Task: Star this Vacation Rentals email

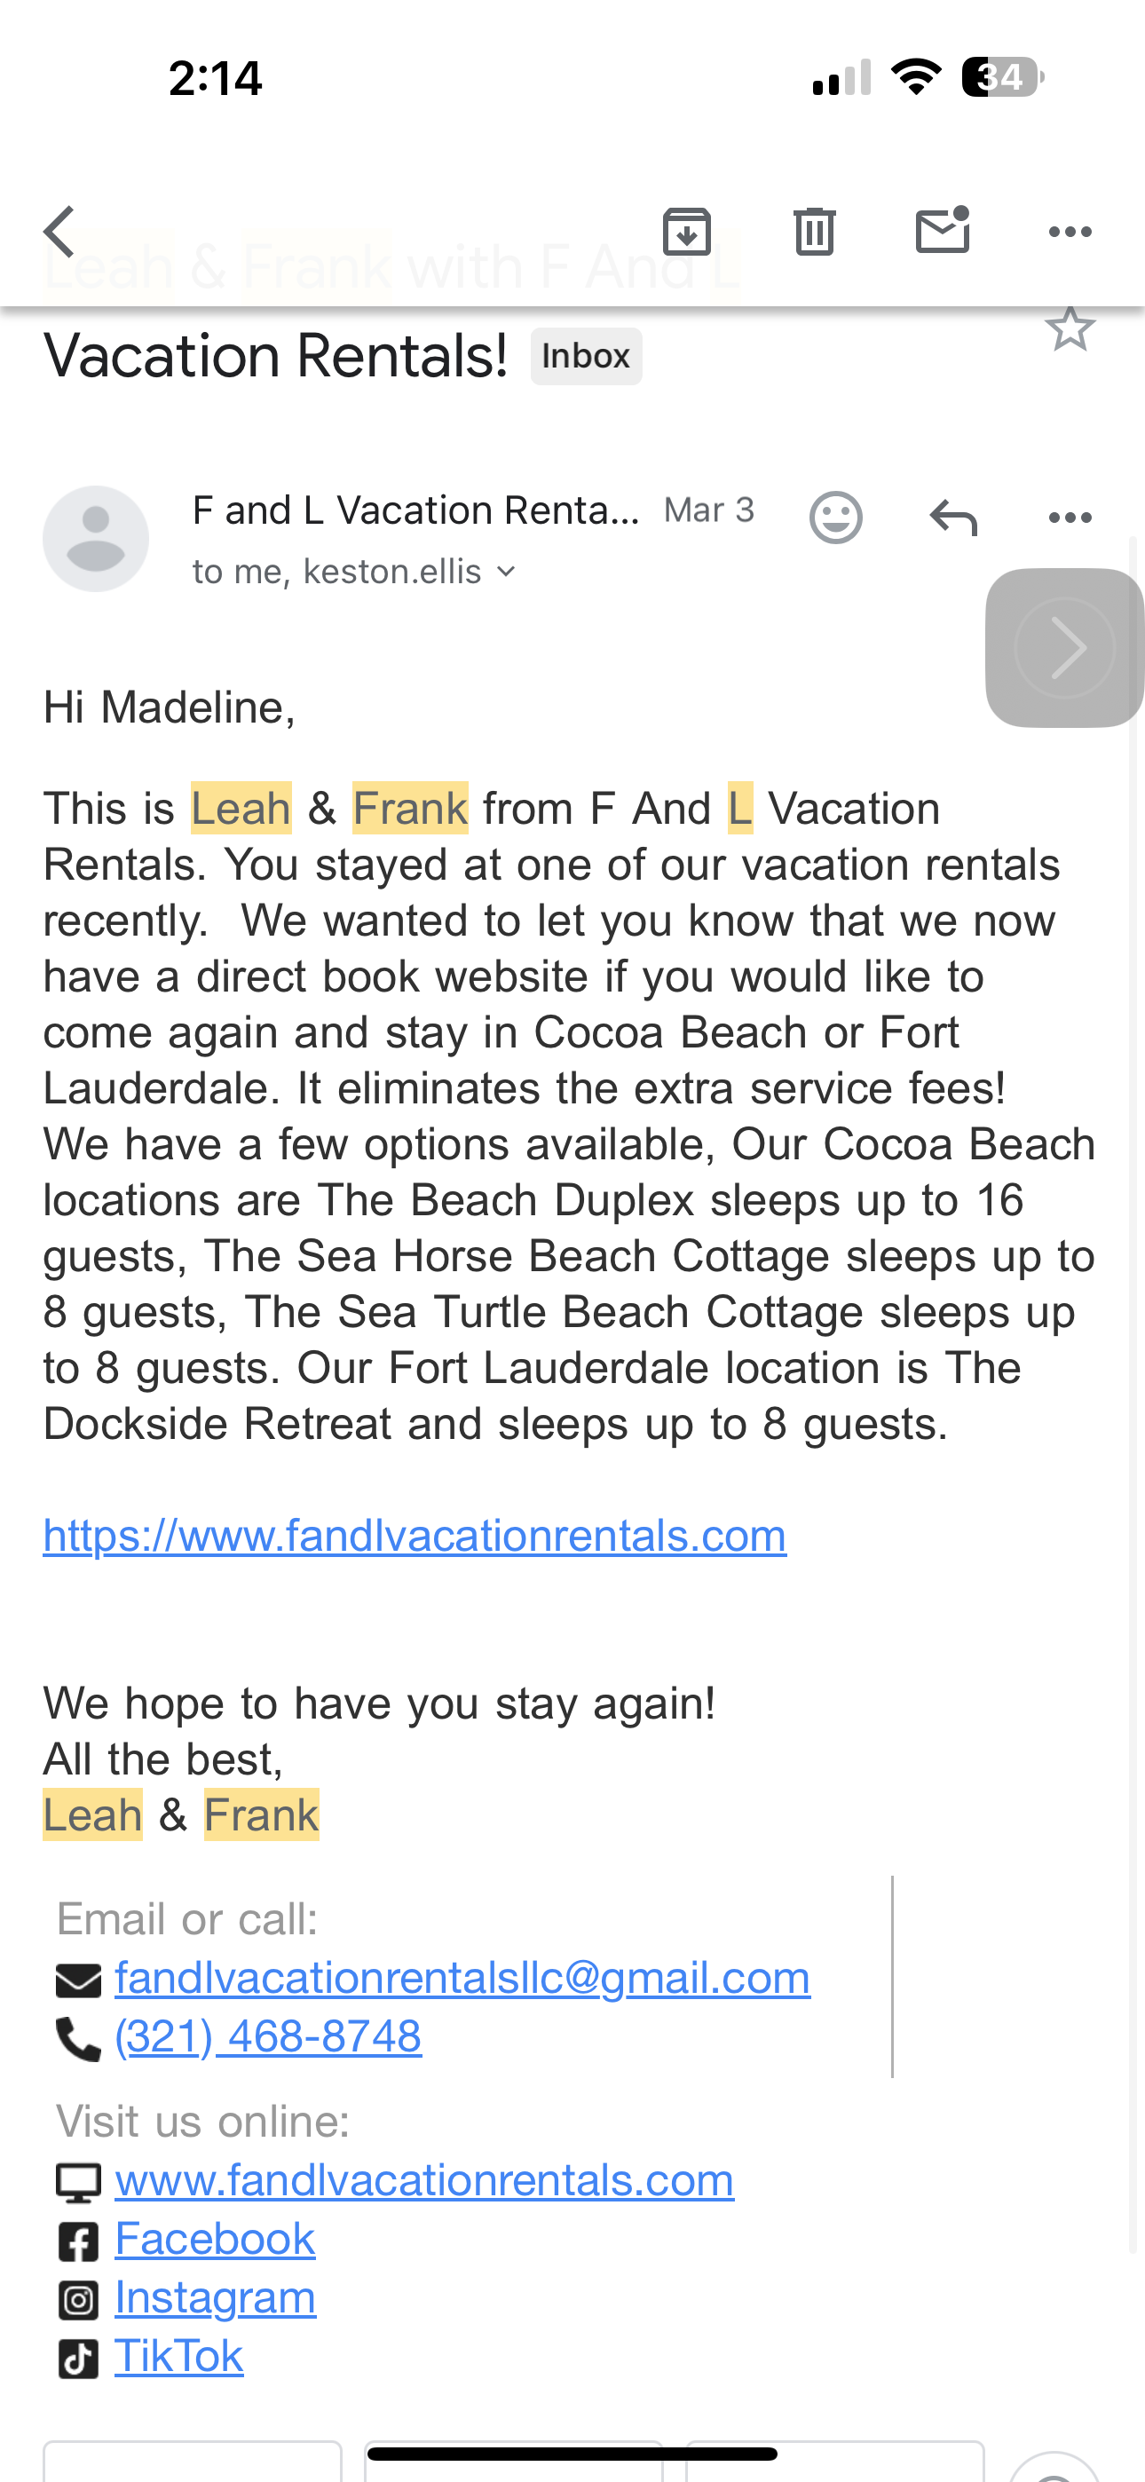Action: [1070, 329]
